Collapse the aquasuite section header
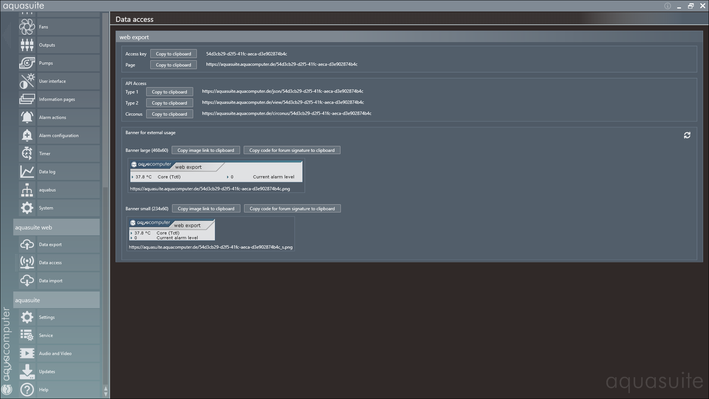This screenshot has width=709, height=399. coord(56,300)
